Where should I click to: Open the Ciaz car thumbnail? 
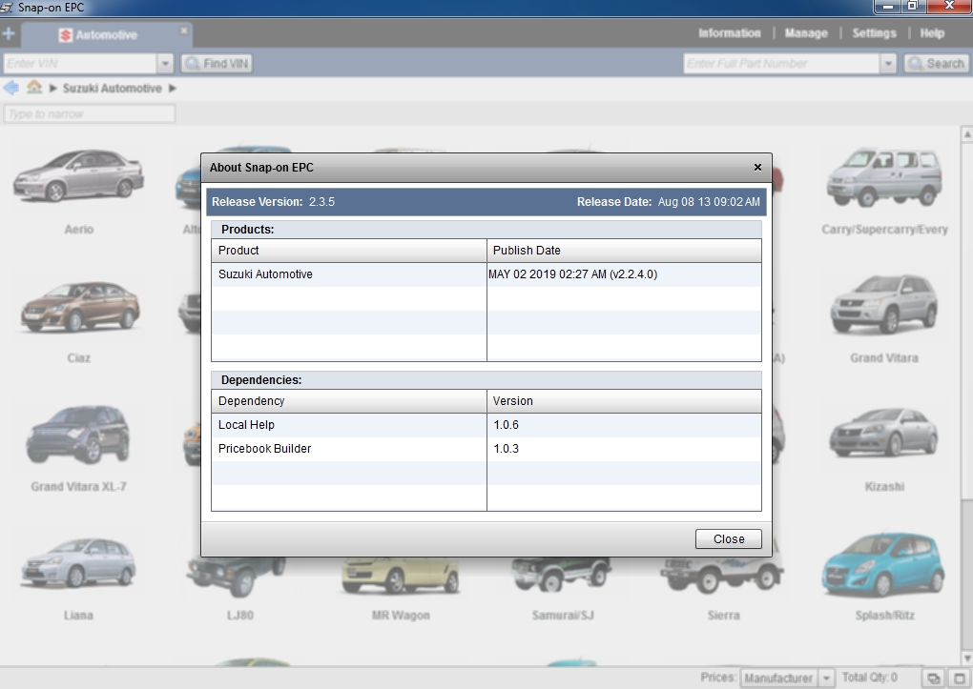pos(79,306)
